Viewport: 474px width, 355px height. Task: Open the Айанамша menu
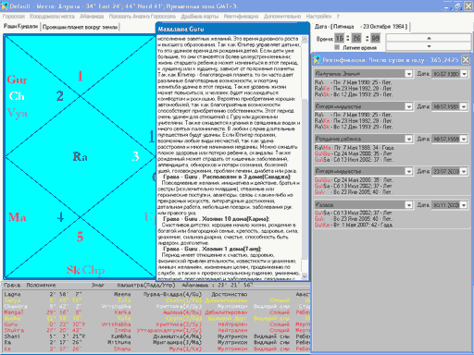pyautogui.click(x=92, y=17)
